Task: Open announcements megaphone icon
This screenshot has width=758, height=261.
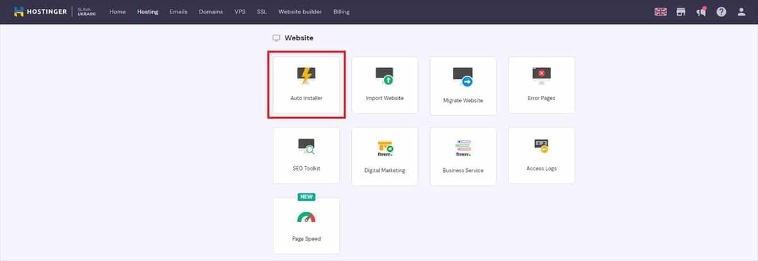Action: point(701,12)
